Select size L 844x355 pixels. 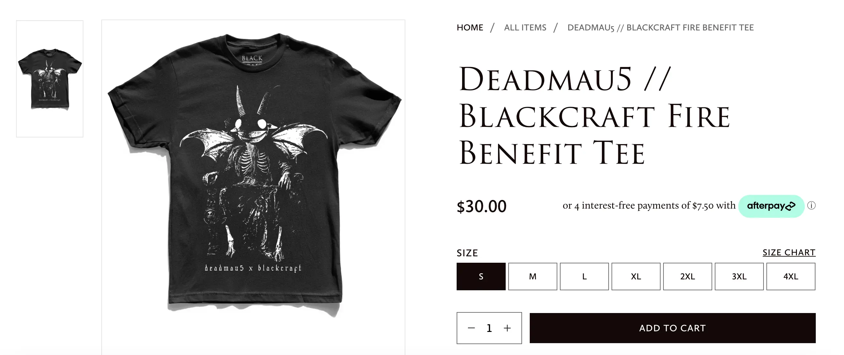point(584,277)
